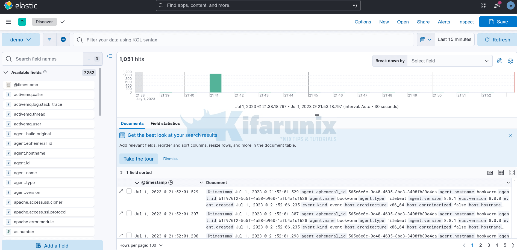Open the help menu lifebuoy icon
The image size is (517, 250).
483,5
